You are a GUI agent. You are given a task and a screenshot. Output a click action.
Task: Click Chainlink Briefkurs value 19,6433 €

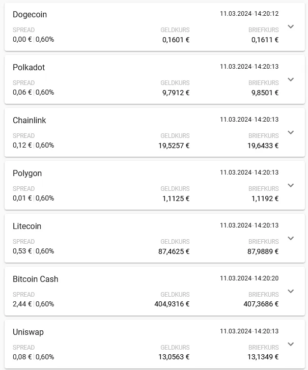coord(263,146)
